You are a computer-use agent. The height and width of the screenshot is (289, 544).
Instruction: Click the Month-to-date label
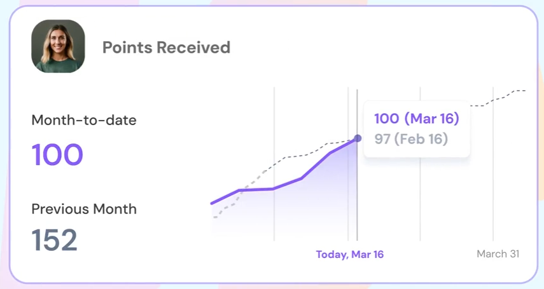click(84, 119)
